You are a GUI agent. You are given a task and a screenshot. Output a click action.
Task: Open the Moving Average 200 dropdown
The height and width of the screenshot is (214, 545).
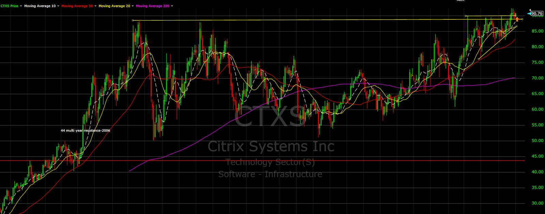[x=172, y=6]
